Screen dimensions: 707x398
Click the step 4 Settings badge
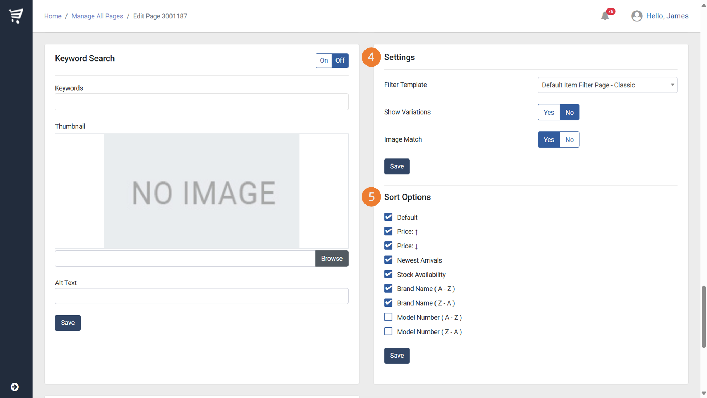tap(371, 57)
